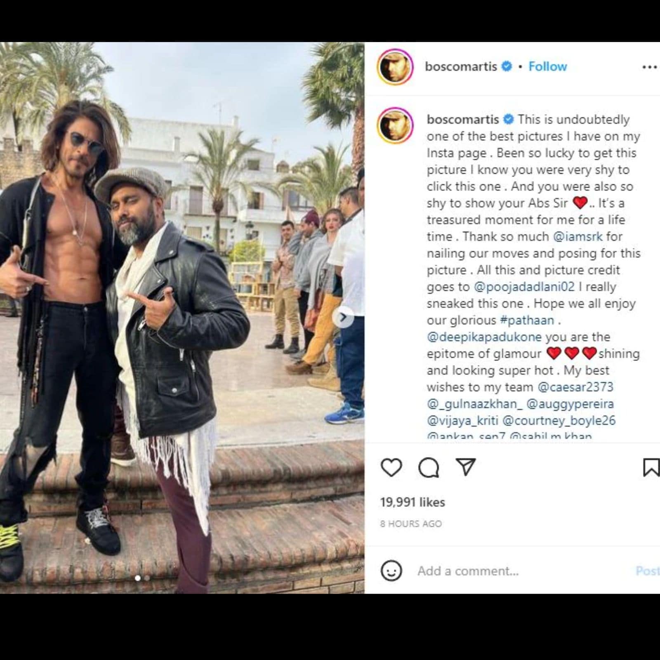This screenshot has height=660, width=660.
Task: Share the post via paper plane icon
Action: (x=466, y=467)
